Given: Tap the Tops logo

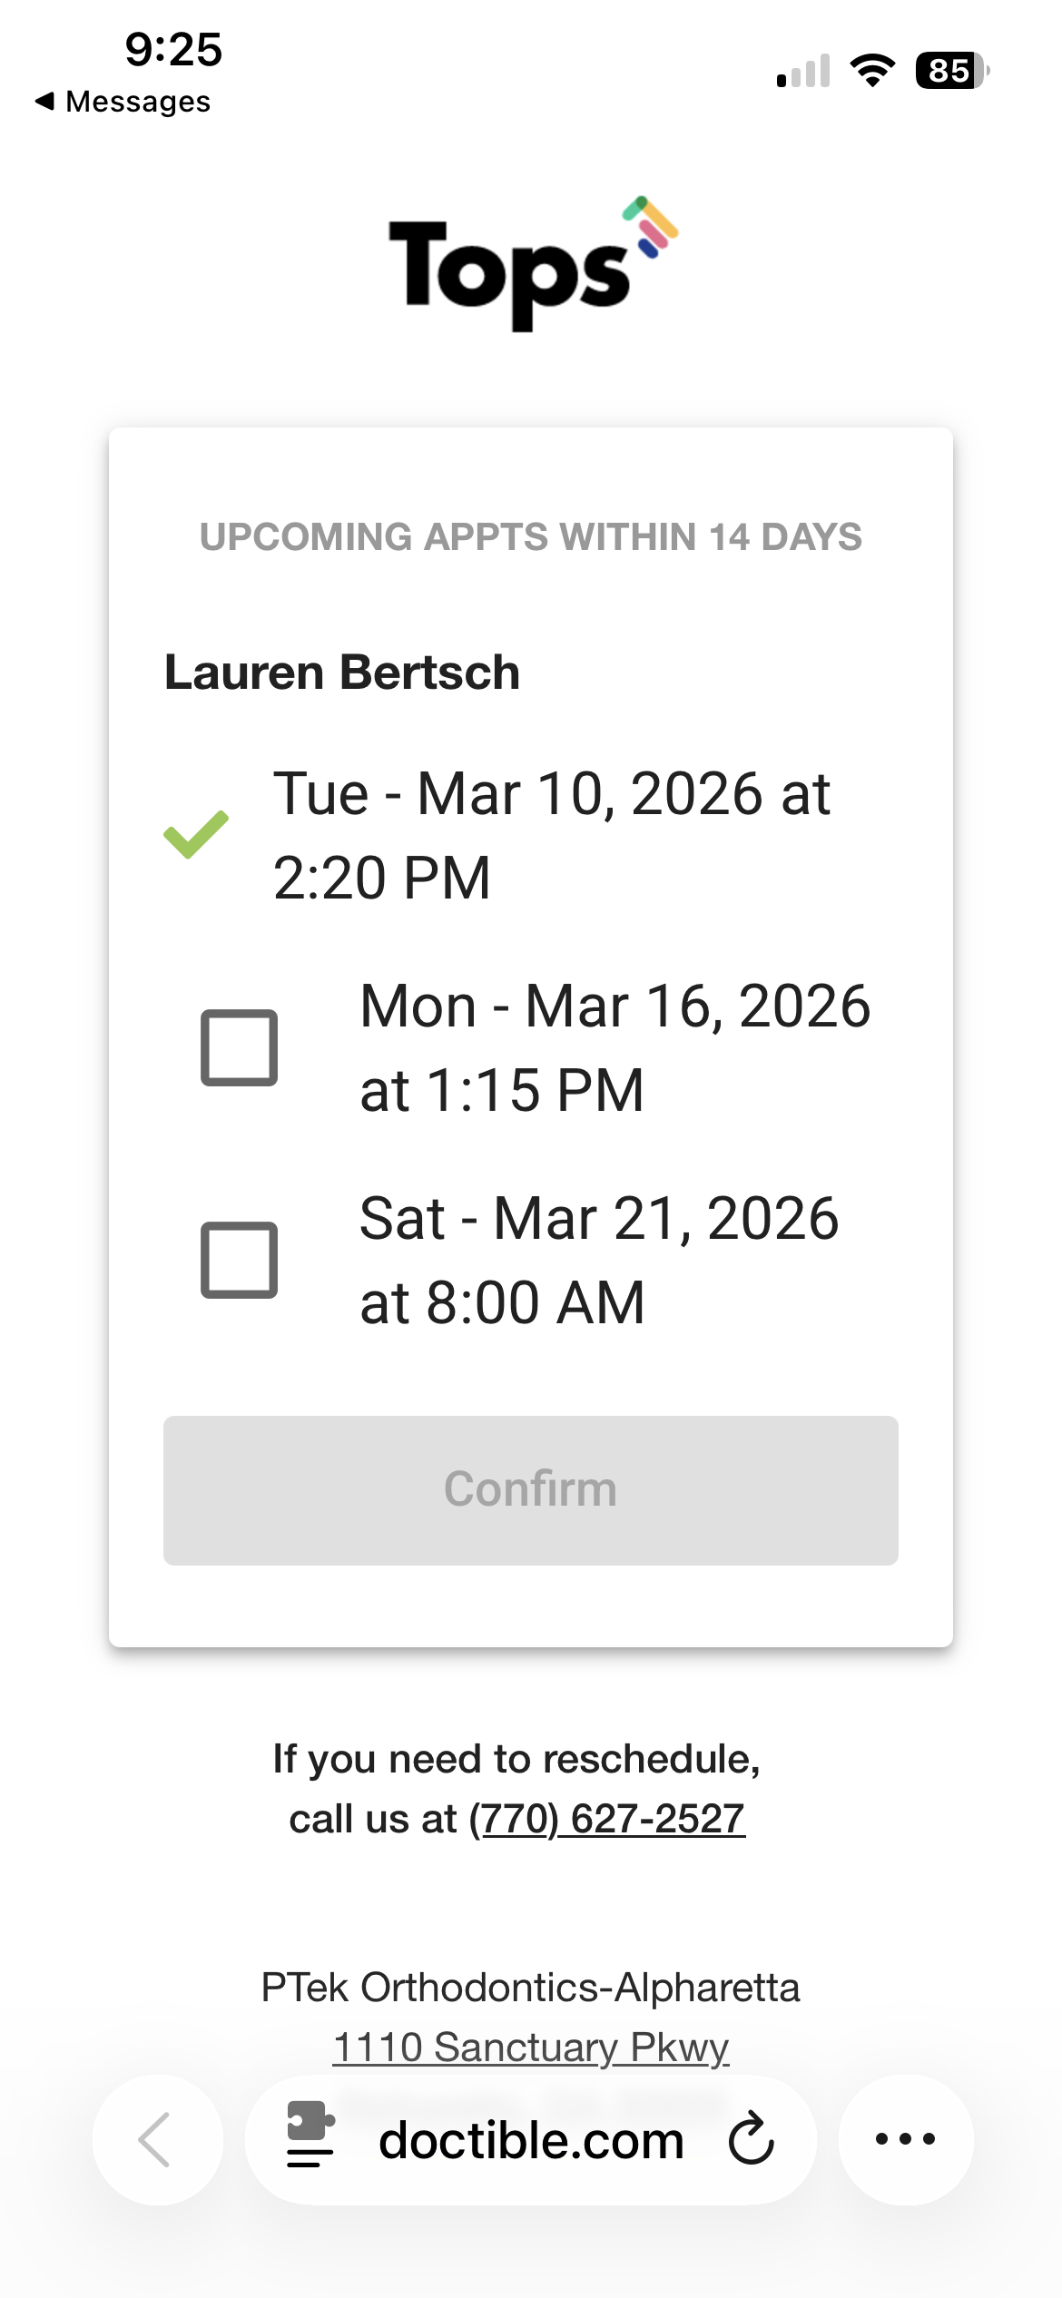Looking at the screenshot, I should coord(532,264).
